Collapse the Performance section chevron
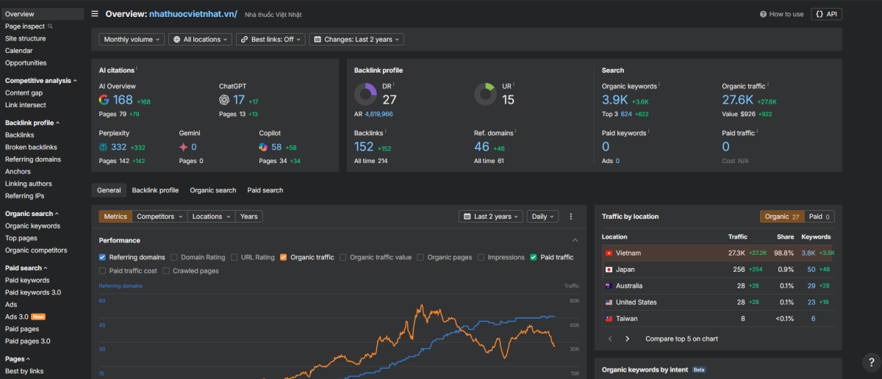Screen dimensions: 882x379 (575, 240)
